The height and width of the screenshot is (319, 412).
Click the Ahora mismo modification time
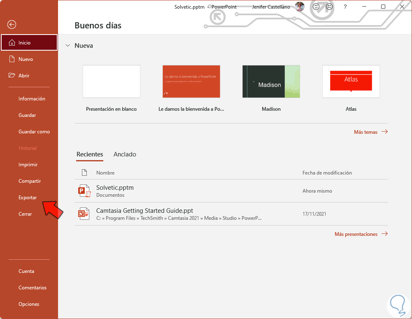(317, 191)
